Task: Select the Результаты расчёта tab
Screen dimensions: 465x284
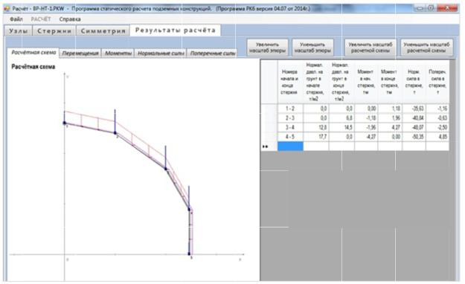Action: (x=176, y=30)
